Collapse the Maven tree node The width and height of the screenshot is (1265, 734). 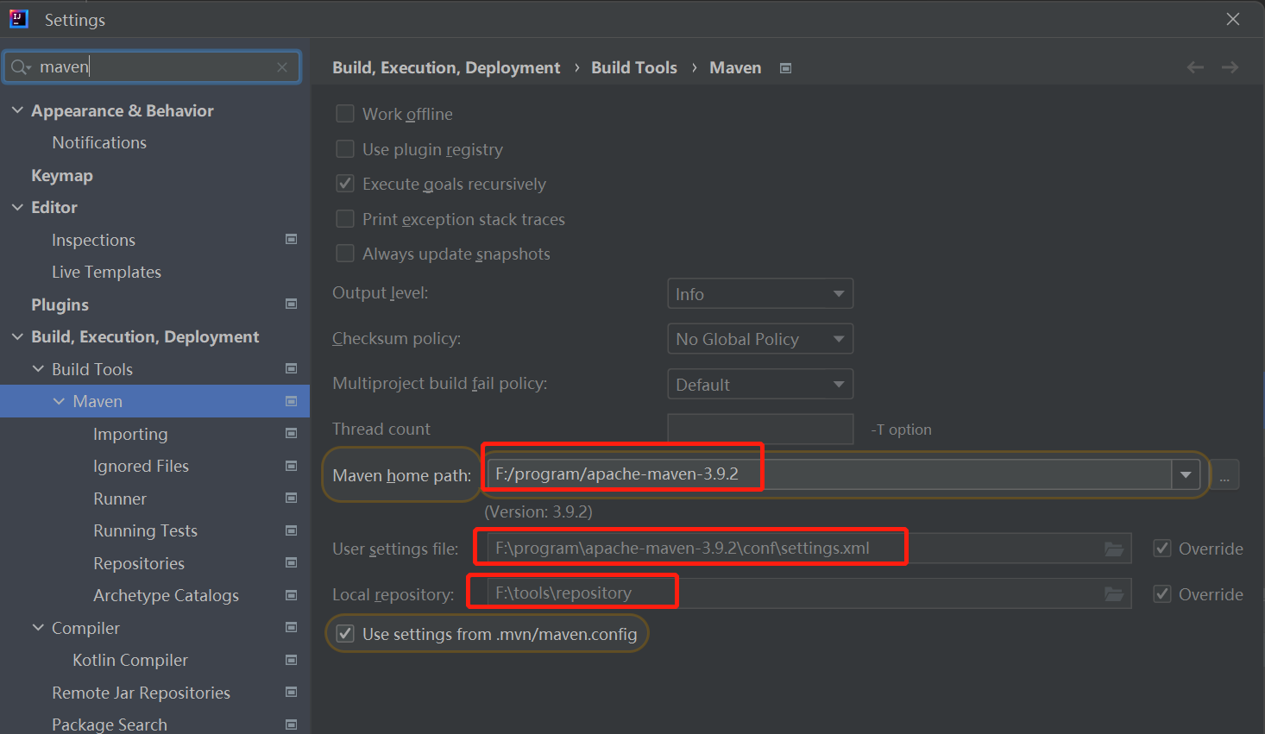59,401
